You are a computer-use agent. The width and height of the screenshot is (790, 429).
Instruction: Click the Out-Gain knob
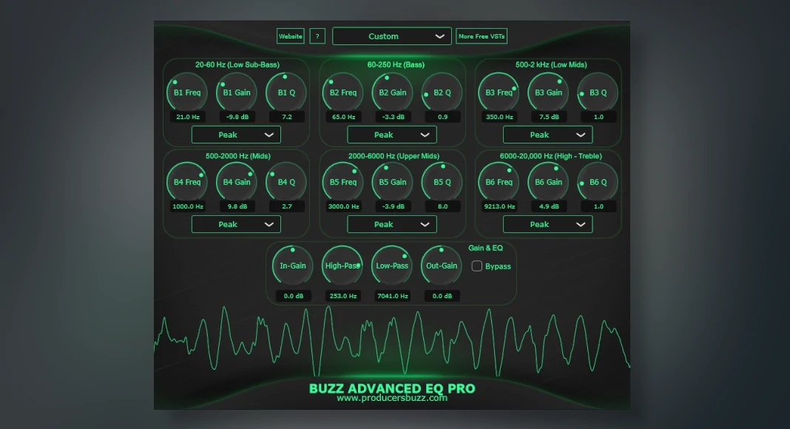[x=442, y=266]
